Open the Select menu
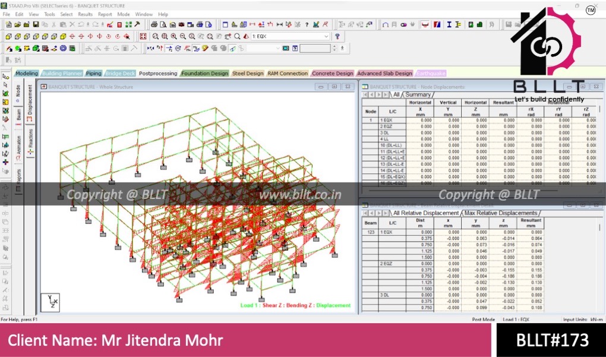606x357 pixels. tap(66, 14)
